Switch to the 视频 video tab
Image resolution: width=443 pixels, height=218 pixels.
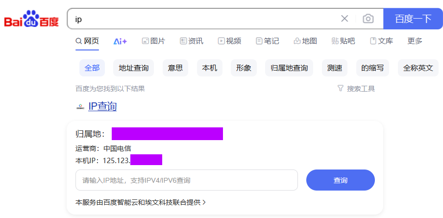[x=229, y=41]
